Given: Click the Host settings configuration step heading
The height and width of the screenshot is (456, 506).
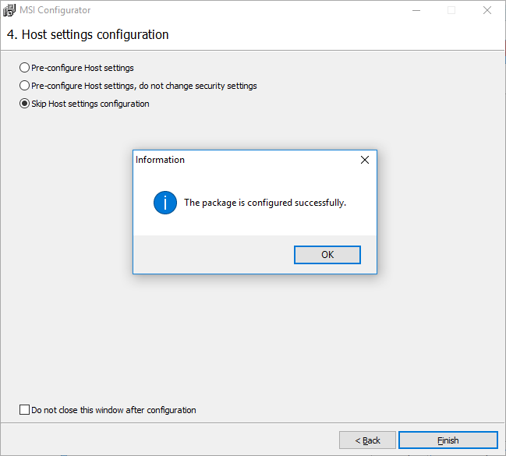Looking at the screenshot, I should [x=87, y=35].
